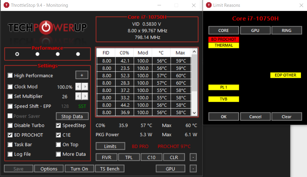Image resolution: width=307 pixels, height=177 pixels.
Task: Click the Limit Reasons window logo icon
Action: point(209,5)
